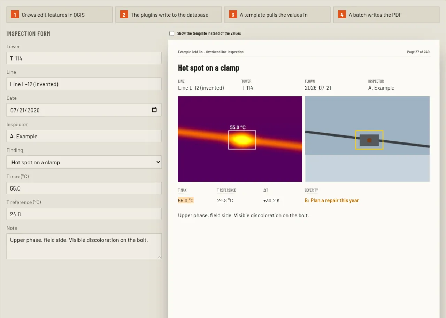Click the Line input field
Viewport: 446px width, 318px height.
[84, 84]
